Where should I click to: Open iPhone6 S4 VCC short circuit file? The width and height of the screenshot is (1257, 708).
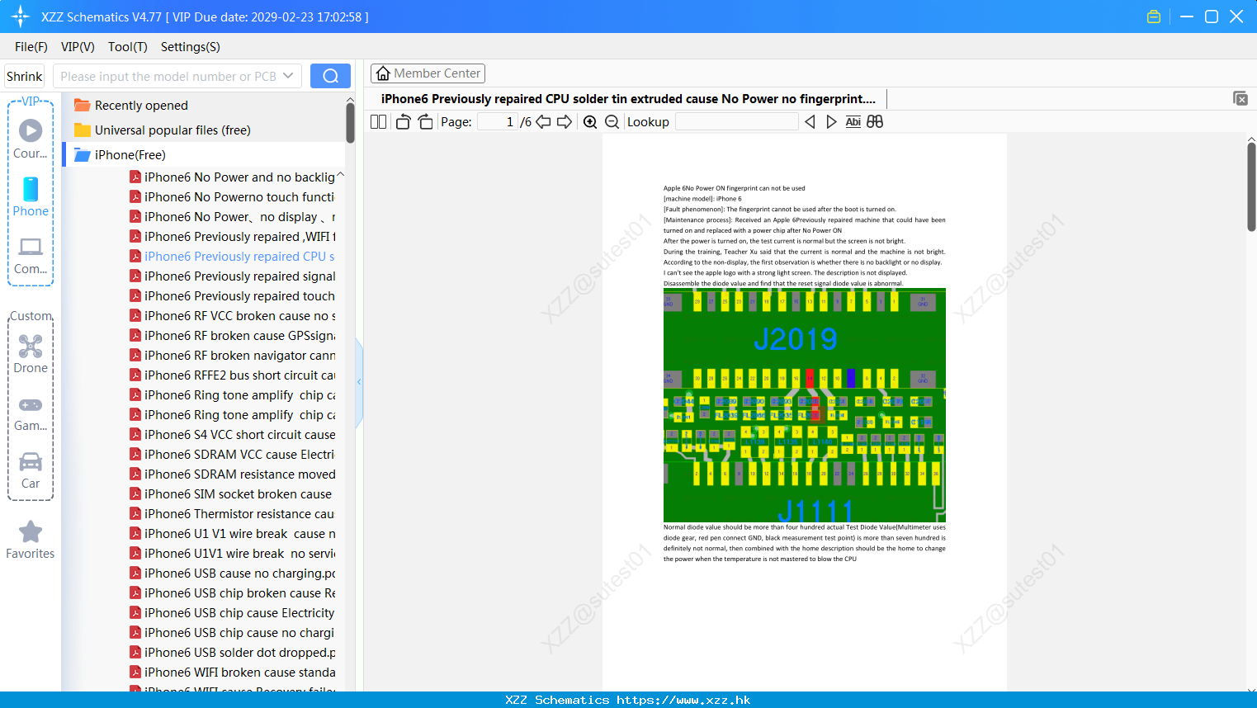tap(232, 435)
